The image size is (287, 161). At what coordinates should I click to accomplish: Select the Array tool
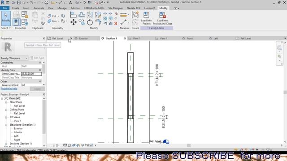105,18
